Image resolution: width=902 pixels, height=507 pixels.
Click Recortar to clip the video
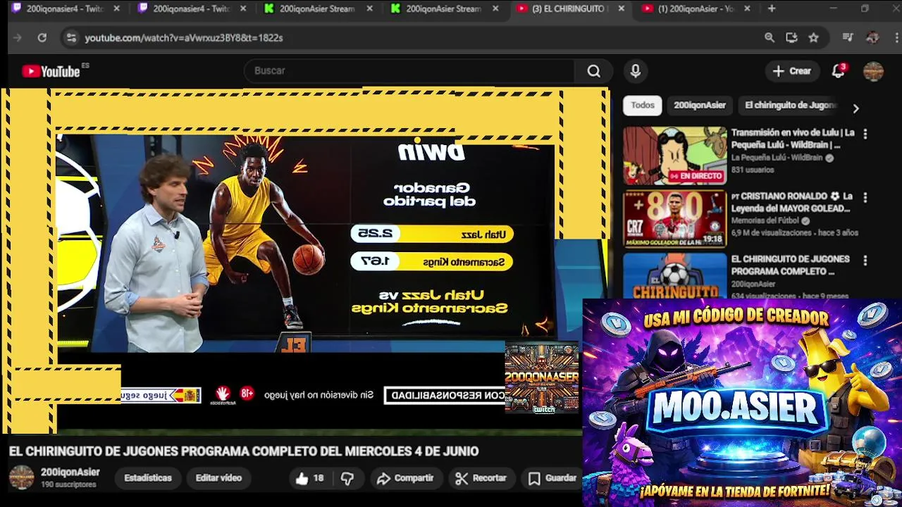click(x=481, y=478)
